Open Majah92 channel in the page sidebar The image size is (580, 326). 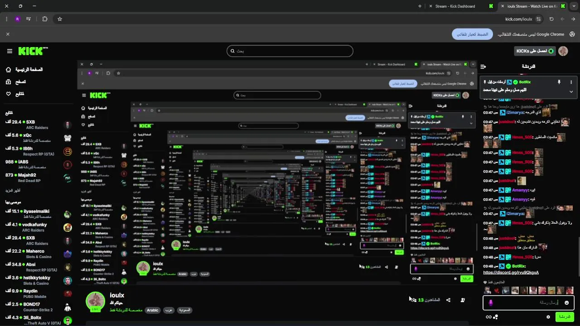(39, 177)
